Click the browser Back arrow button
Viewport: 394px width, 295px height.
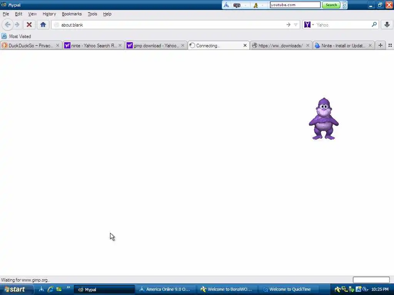click(x=7, y=25)
